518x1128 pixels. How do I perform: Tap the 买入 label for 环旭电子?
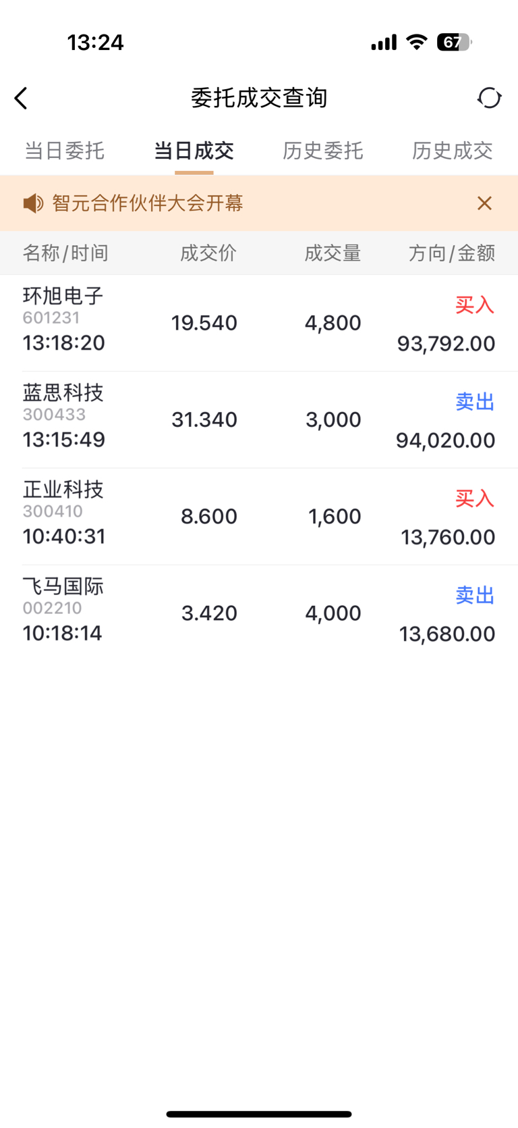pos(475,305)
